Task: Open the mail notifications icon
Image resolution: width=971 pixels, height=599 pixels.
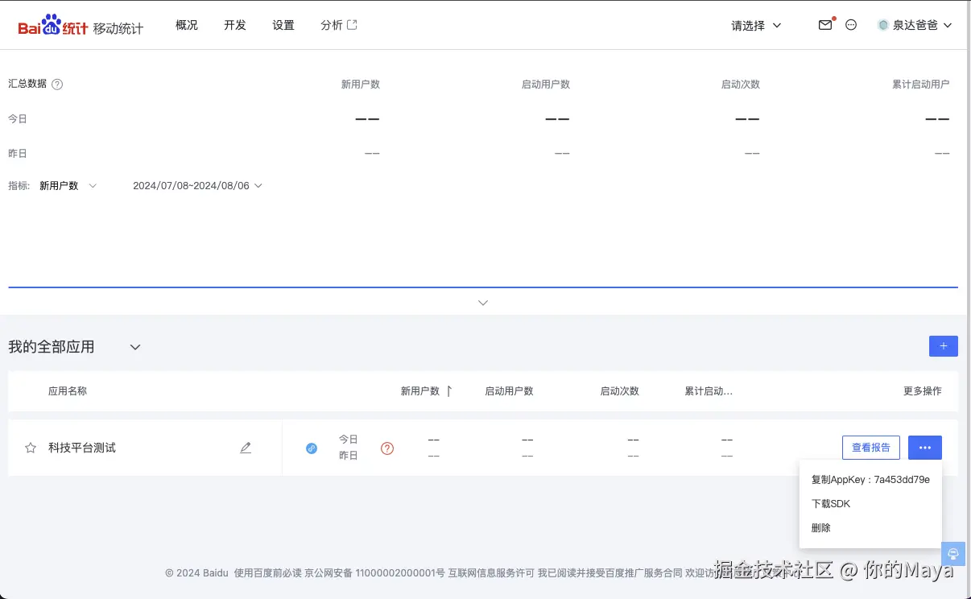Action: tap(825, 25)
